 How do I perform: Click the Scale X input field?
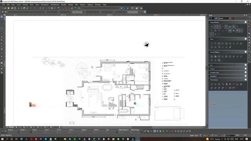13,132
